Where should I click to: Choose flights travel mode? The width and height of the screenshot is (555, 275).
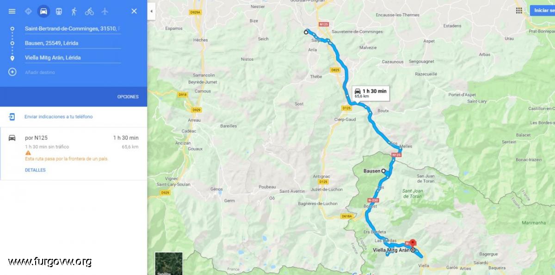coord(105,11)
